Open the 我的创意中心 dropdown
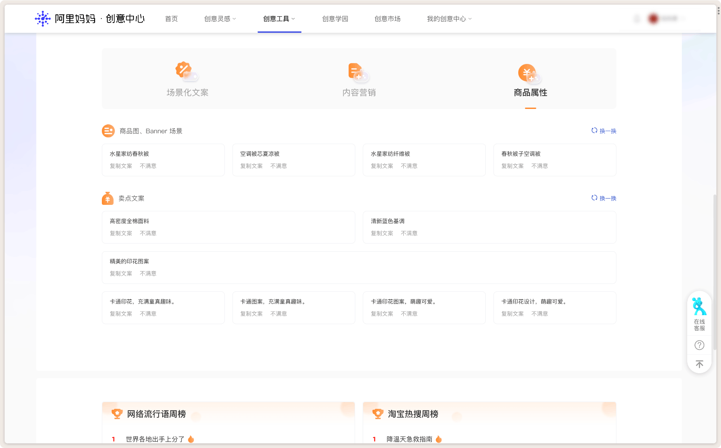 tap(449, 19)
